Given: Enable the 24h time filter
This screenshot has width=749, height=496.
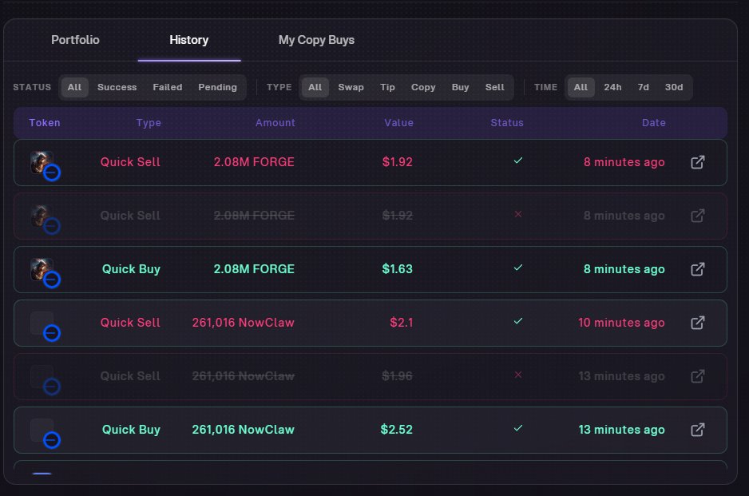Looking at the screenshot, I should 612,87.
